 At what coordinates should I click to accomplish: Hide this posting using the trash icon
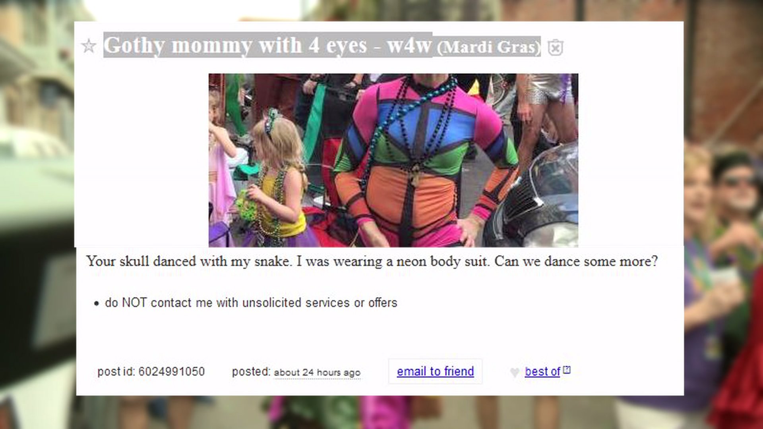tap(555, 47)
